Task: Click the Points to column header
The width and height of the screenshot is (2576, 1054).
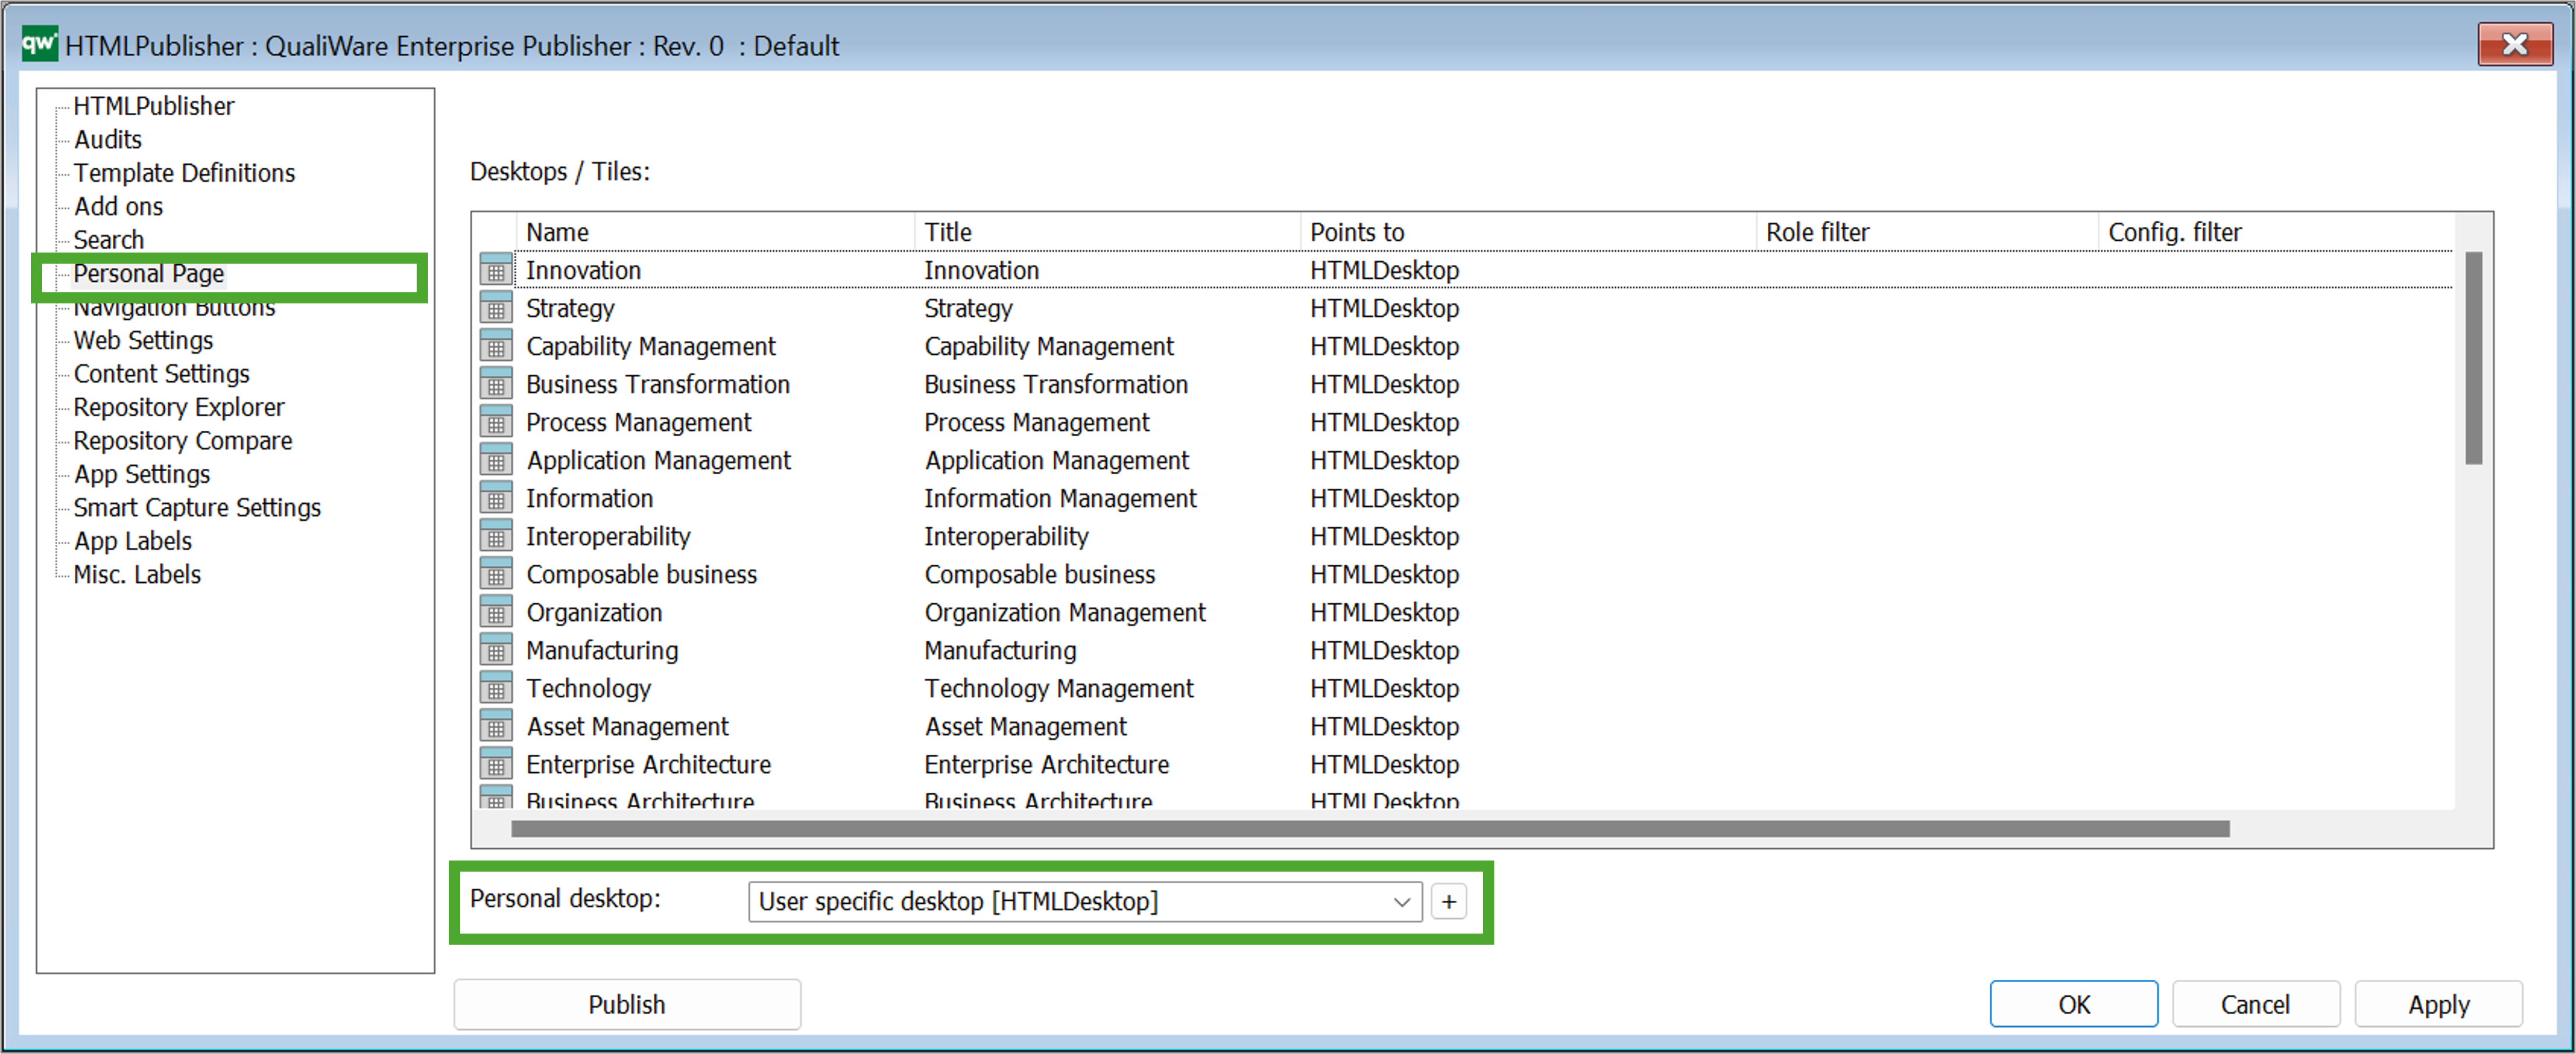Action: [x=1529, y=232]
